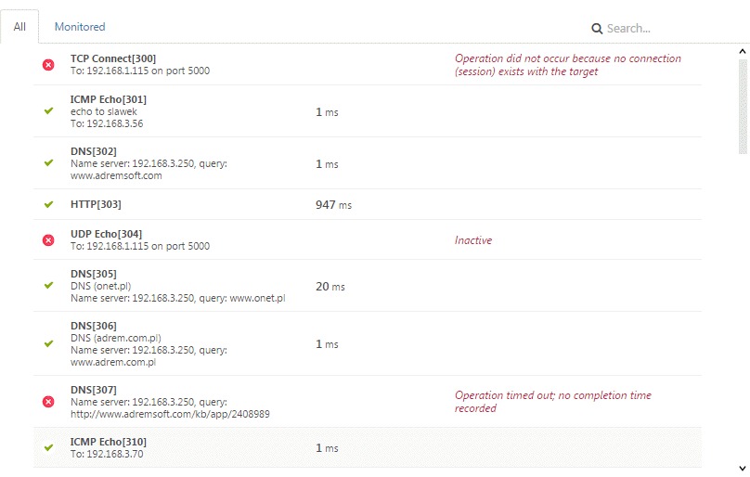Click the scrollbar up arrow
The height and width of the screenshot is (477, 750).
coord(743,51)
